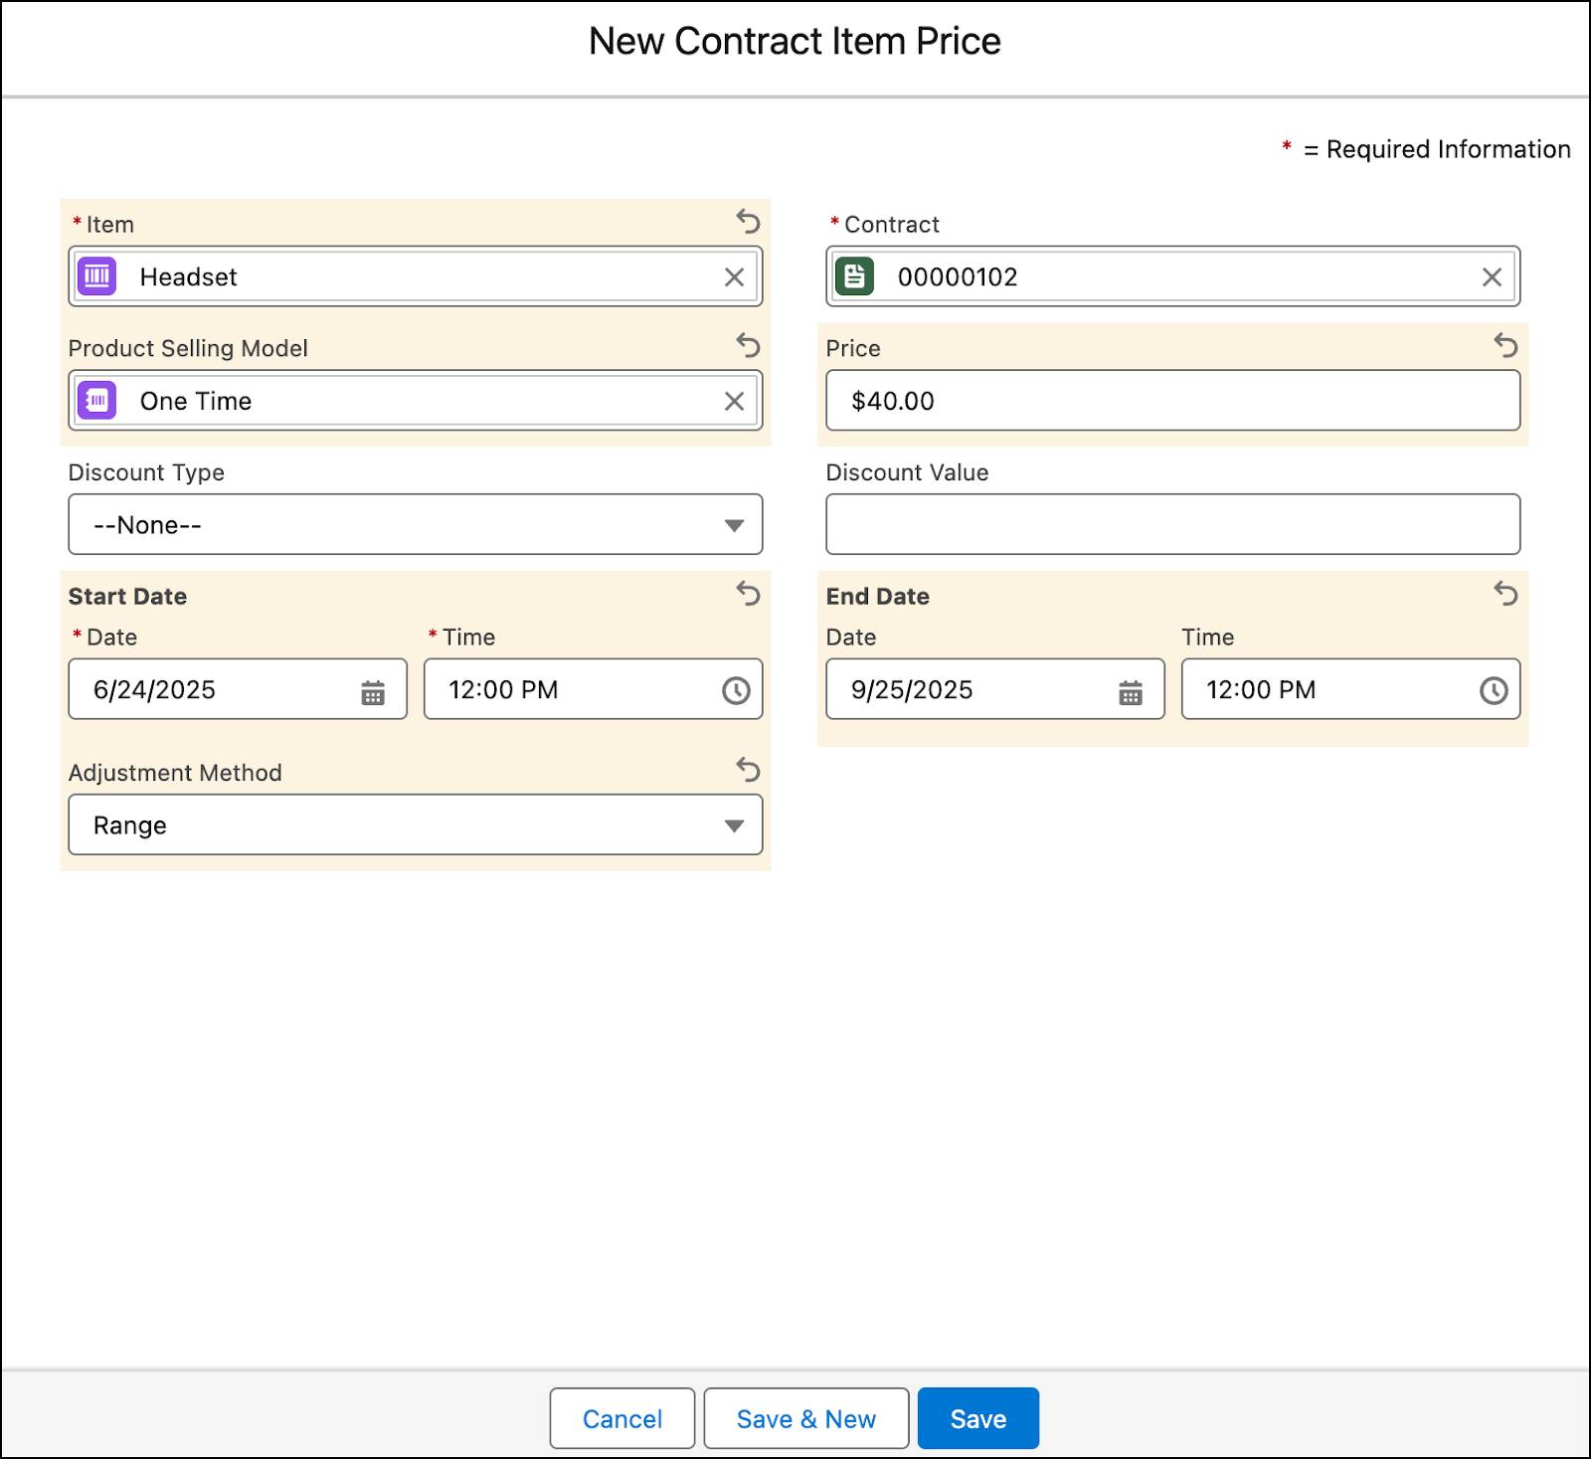Image resolution: width=1591 pixels, height=1459 pixels.
Task: Click the Discount Value label
Action: point(907,472)
